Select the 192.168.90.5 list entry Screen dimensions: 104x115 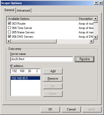25,78
